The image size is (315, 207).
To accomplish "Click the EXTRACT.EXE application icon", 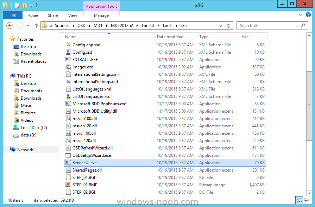I will (x=68, y=59).
